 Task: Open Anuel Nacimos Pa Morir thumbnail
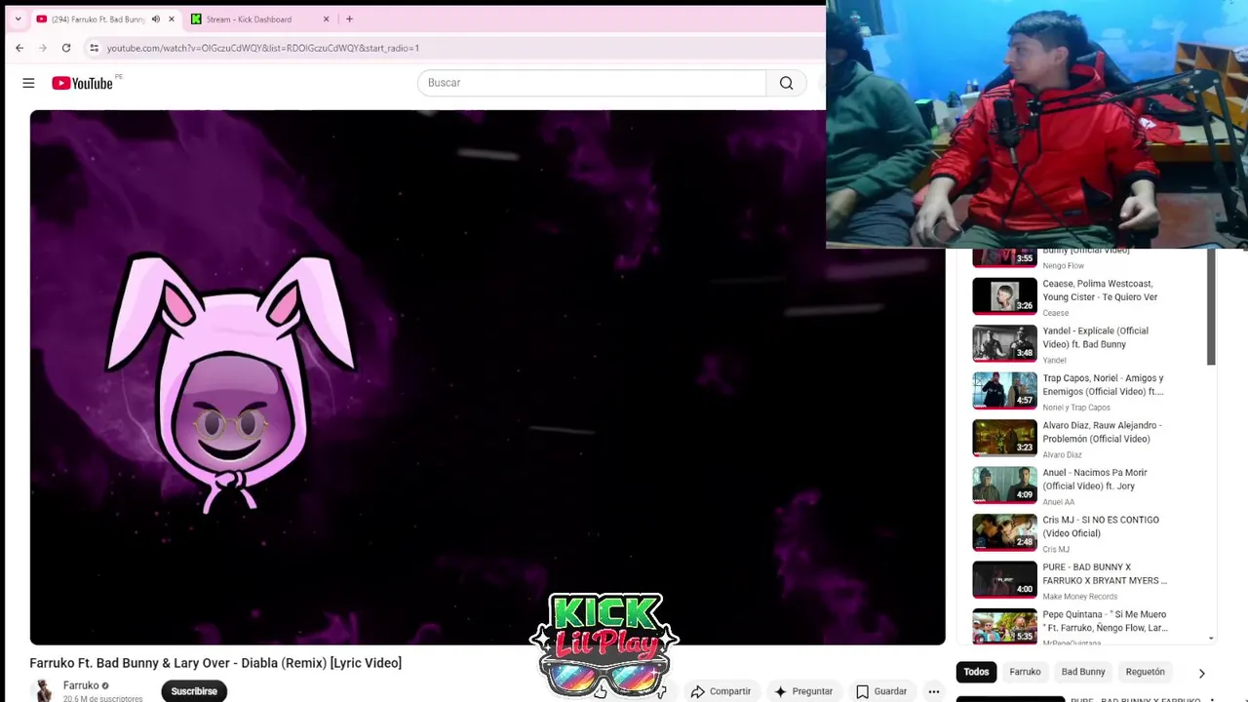[1004, 486]
